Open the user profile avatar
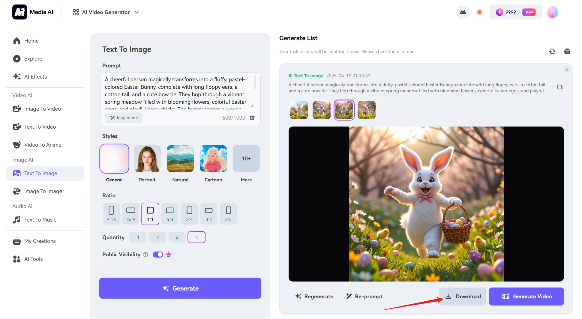 pyautogui.click(x=552, y=12)
